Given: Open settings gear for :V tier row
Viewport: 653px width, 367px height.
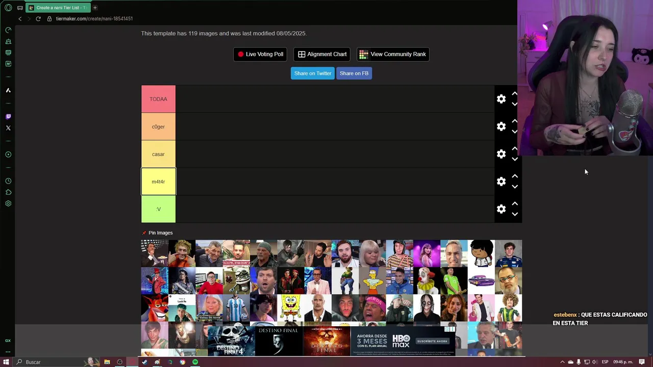Looking at the screenshot, I should tap(501, 209).
